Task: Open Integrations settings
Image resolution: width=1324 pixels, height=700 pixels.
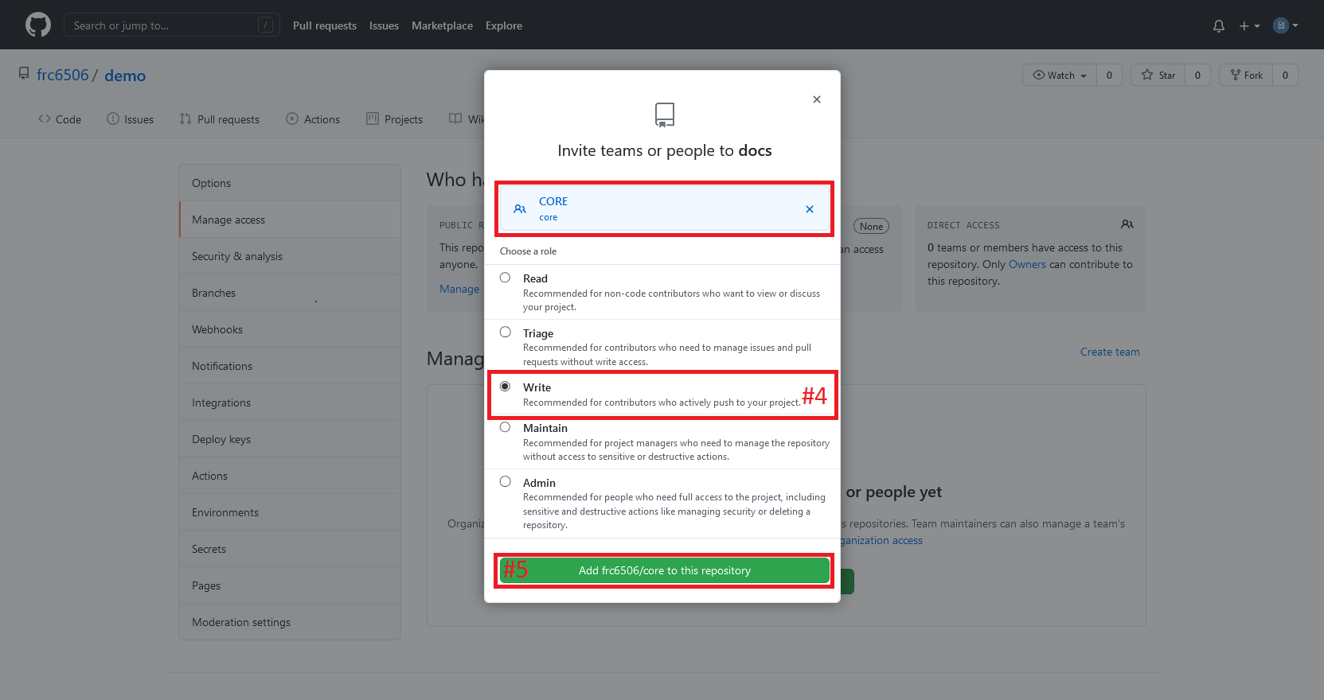Action: [x=290, y=402]
